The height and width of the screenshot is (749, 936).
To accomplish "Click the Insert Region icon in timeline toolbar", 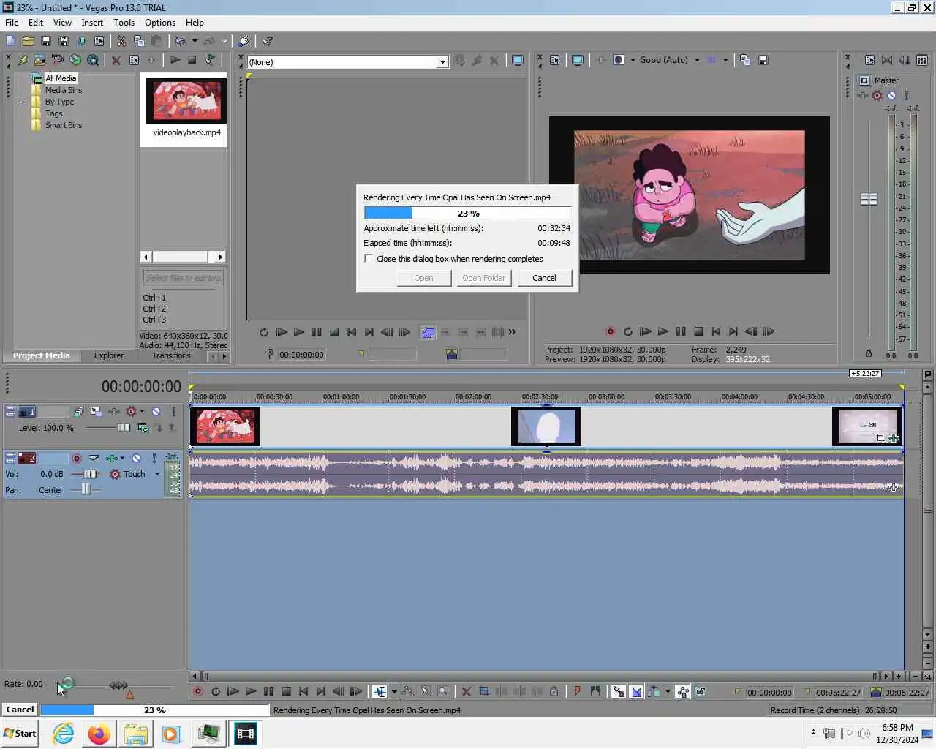I will pyautogui.click(x=595, y=691).
